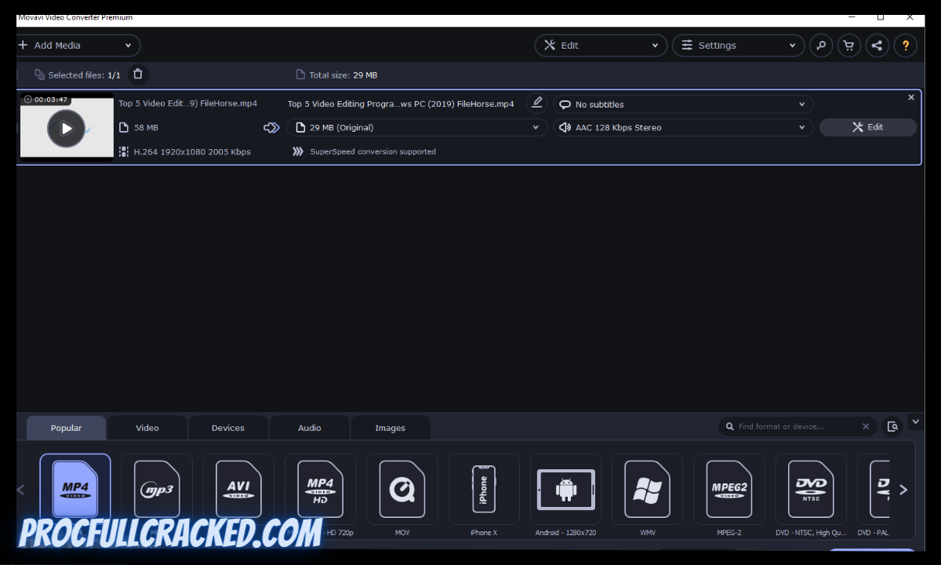The height and width of the screenshot is (565, 941).
Task: Open the Audio formats tab
Action: click(309, 428)
